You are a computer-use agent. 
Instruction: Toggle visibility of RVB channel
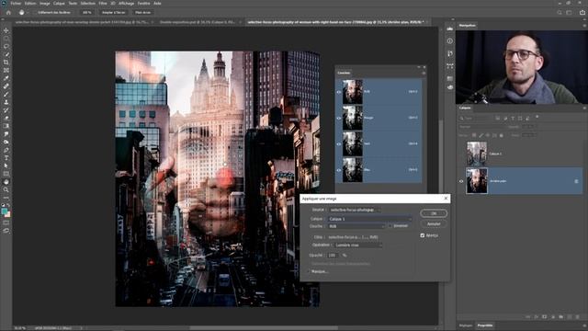[339, 92]
